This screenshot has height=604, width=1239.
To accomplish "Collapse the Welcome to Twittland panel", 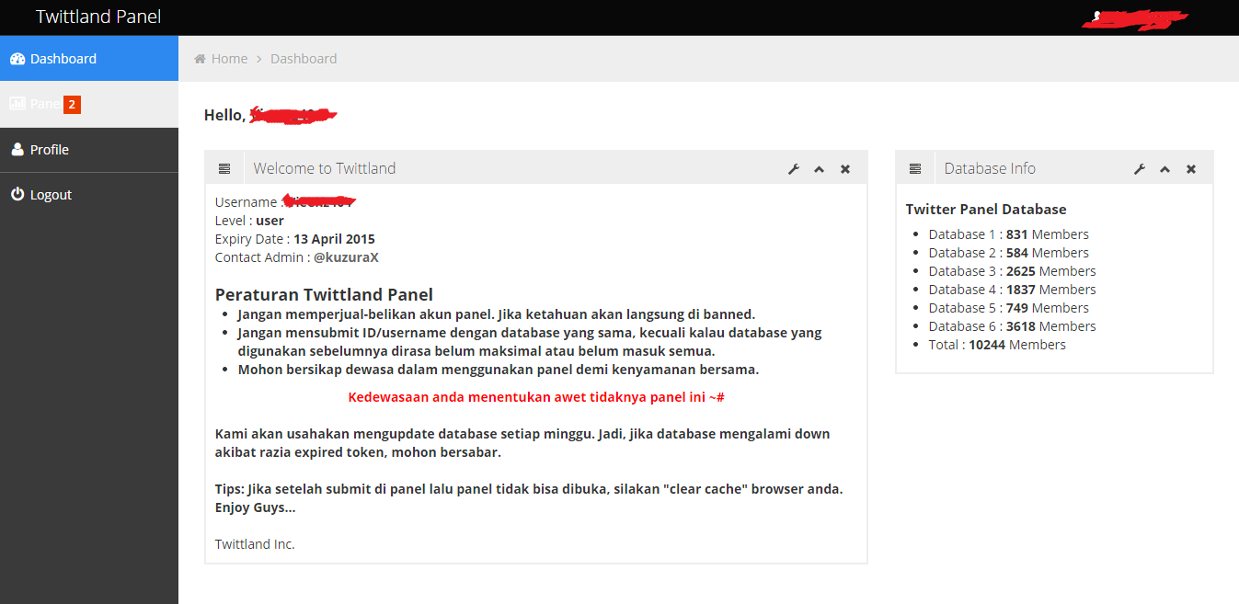I will (x=819, y=168).
